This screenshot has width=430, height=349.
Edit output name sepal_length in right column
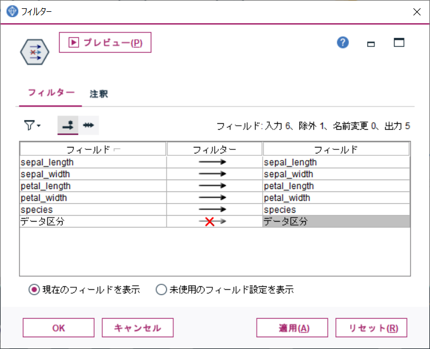pyautogui.click(x=336, y=162)
